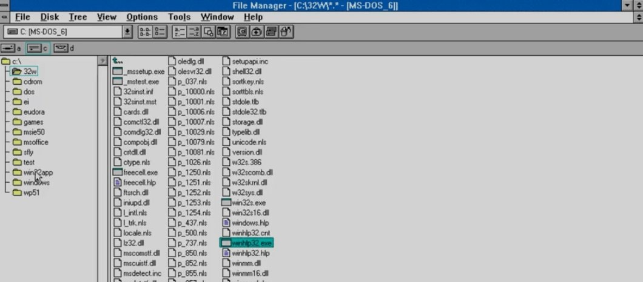Screen dimensions: 643x282
Task: Switch to floppy drive a
Action: (x=11, y=48)
